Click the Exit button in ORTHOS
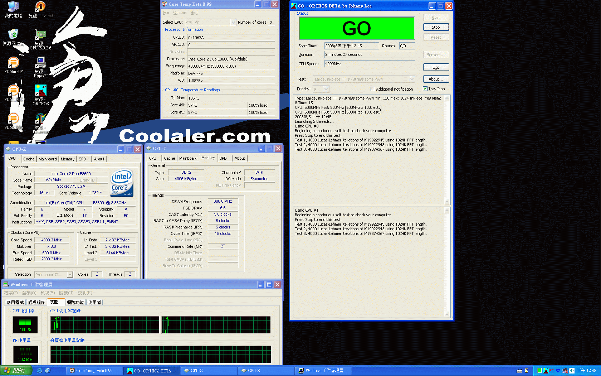 tap(436, 67)
